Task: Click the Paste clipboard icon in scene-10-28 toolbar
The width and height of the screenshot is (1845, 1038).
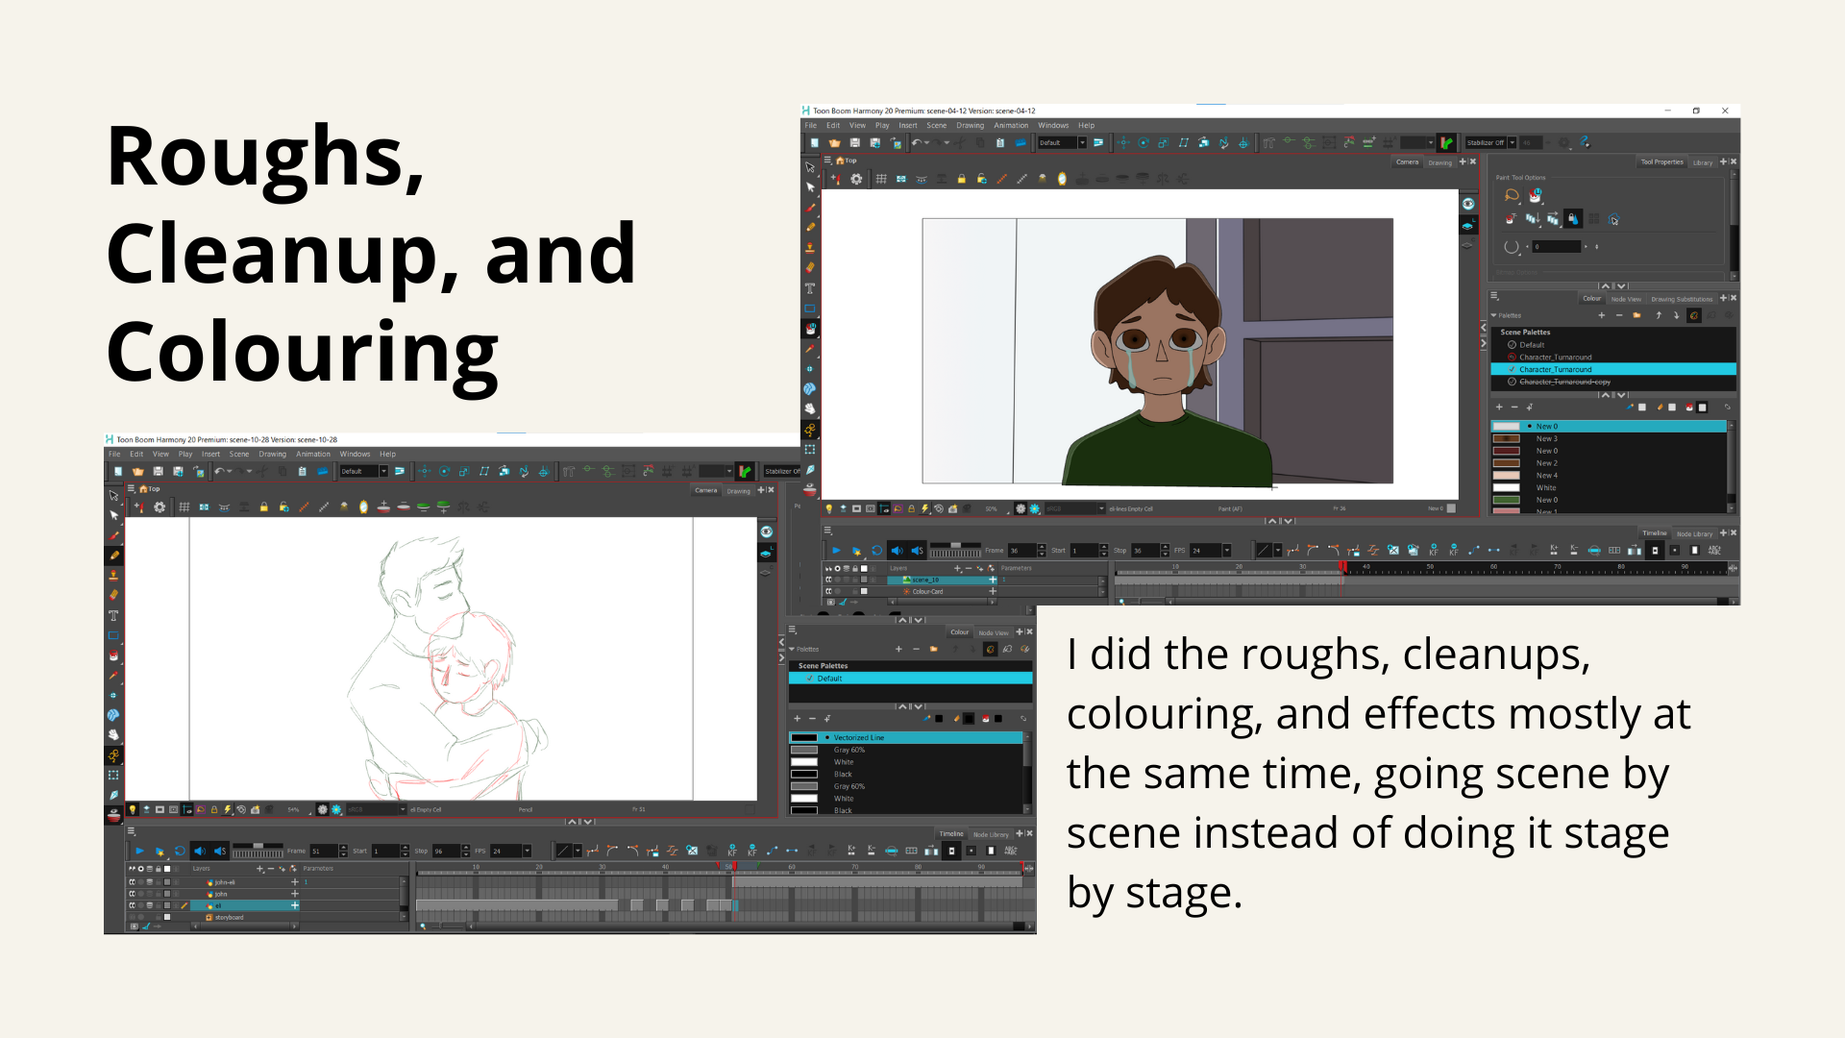Action: [x=303, y=471]
